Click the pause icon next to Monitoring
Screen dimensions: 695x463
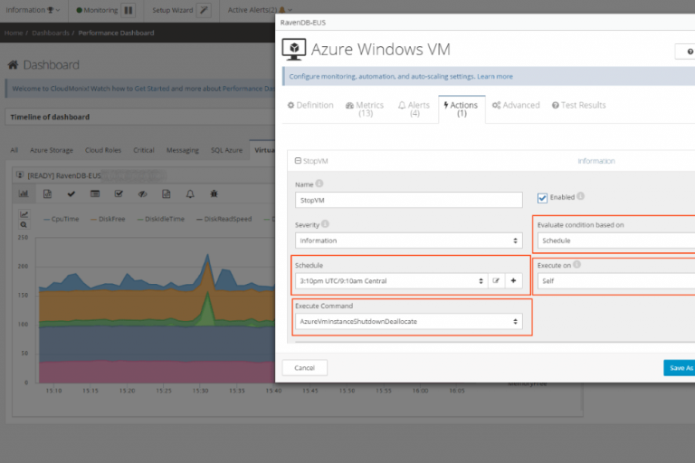[x=129, y=10]
